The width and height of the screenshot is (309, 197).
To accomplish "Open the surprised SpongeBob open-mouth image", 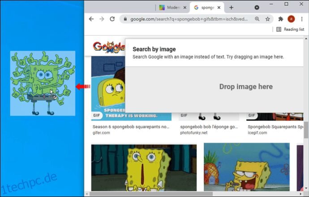I will [144, 168].
